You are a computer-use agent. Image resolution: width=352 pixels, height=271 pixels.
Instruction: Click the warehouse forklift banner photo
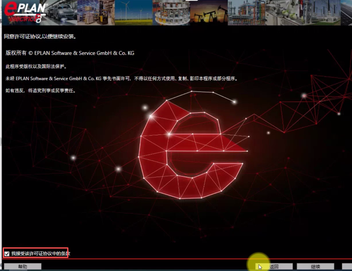click(96, 13)
